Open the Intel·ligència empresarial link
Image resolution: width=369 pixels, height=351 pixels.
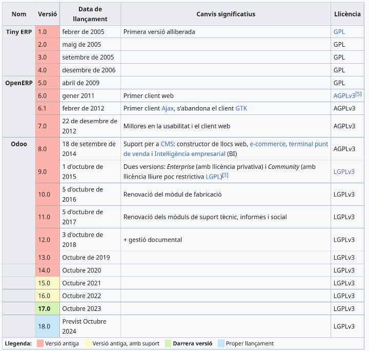pos(190,154)
